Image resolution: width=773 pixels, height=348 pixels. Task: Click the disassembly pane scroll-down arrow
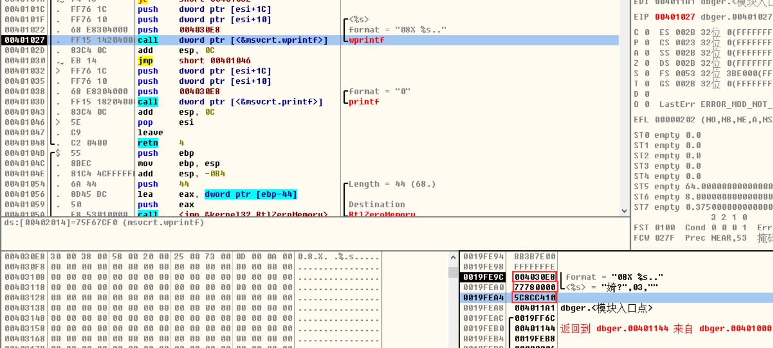pos(624,211)
